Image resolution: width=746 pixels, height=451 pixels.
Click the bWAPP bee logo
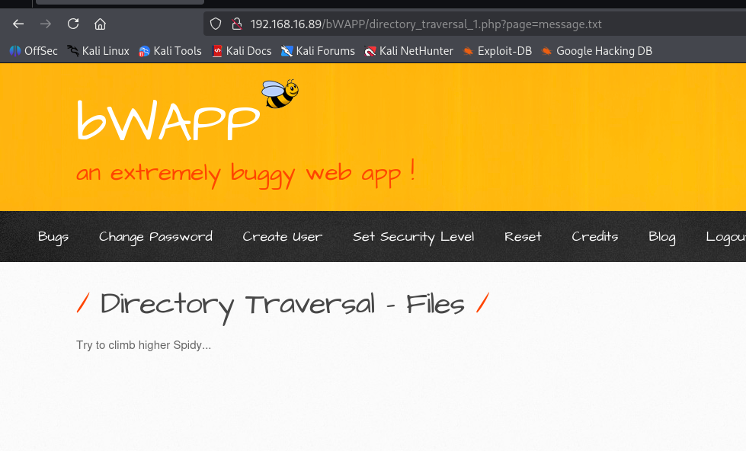pyautogui.click(x=280, y=94)
